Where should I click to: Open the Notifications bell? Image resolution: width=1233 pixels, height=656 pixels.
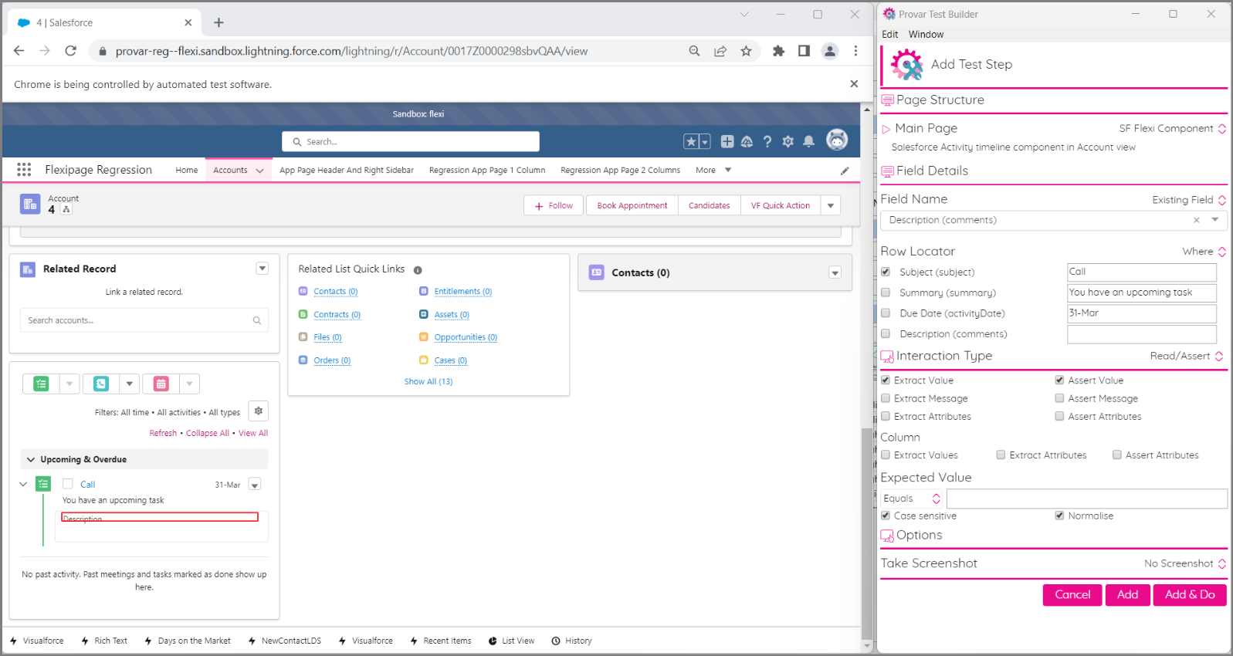[x=808, y=141]
